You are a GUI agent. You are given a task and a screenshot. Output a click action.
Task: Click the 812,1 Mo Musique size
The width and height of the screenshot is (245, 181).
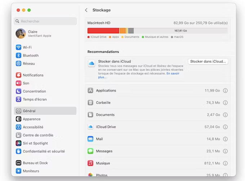point(212,163)
